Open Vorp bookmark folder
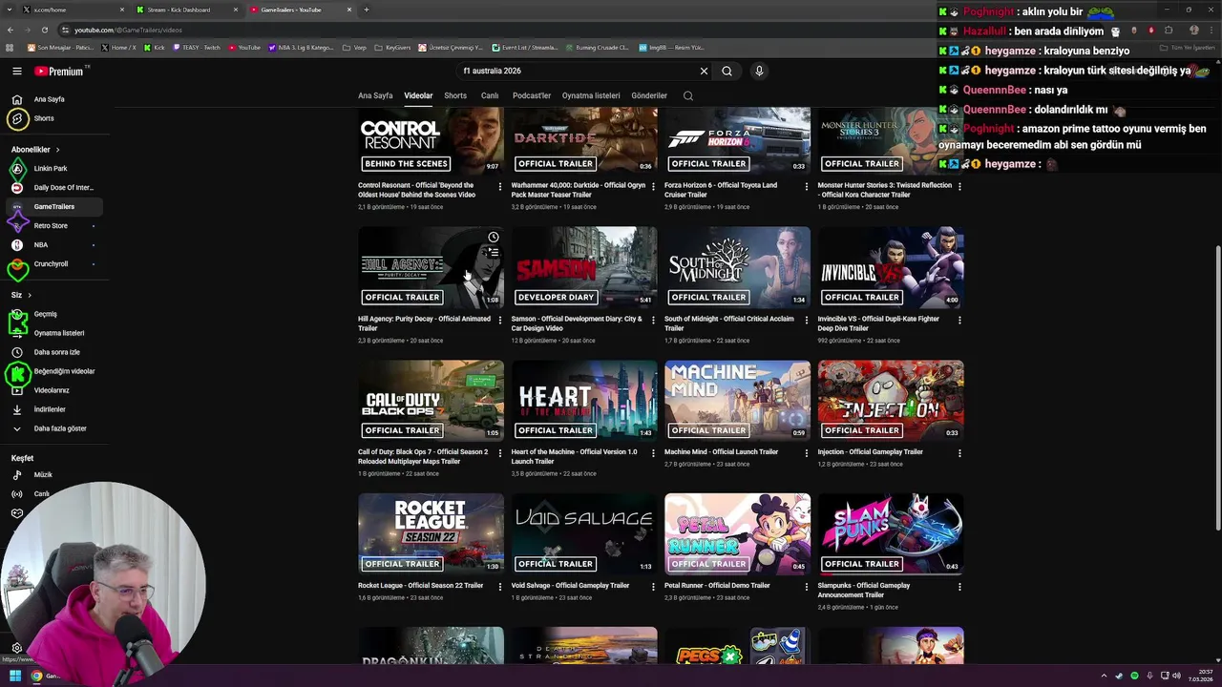Screen dimensions: 1222x687 click(x=355, y=47)
